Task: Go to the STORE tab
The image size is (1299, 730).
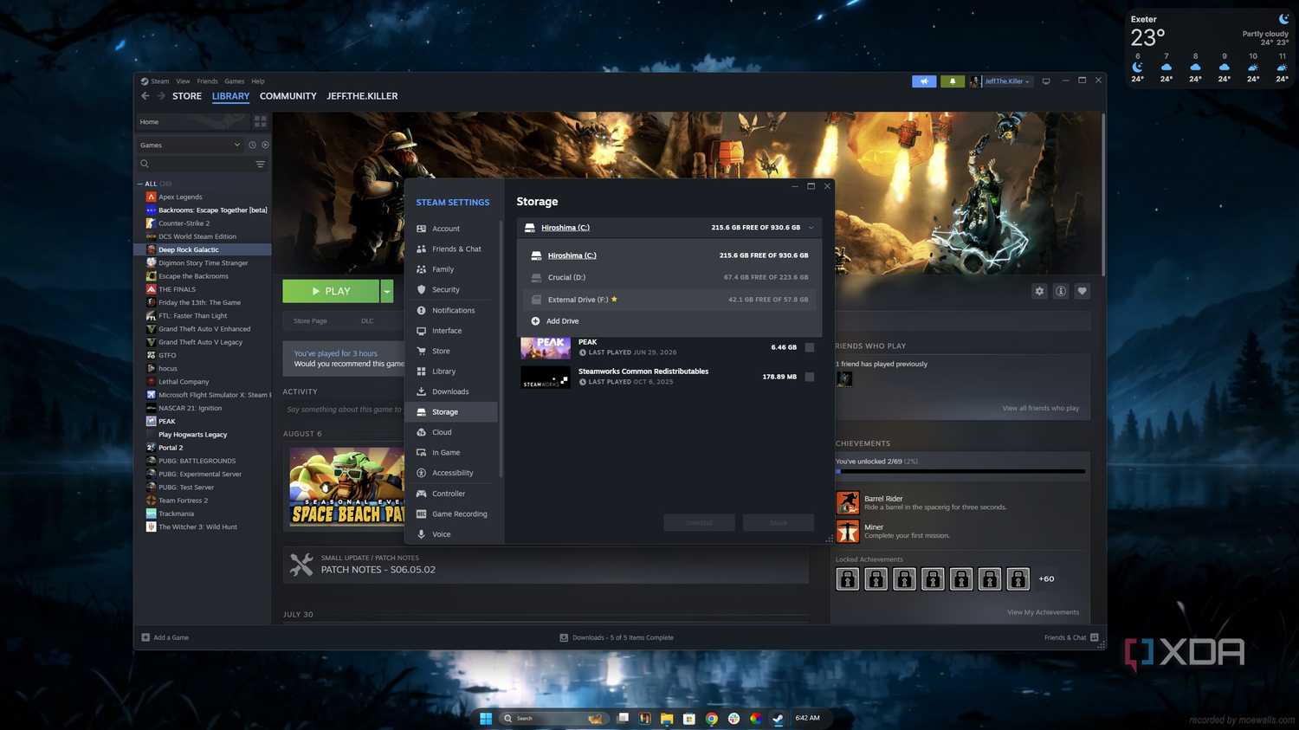Action: [x=187, y=96]
